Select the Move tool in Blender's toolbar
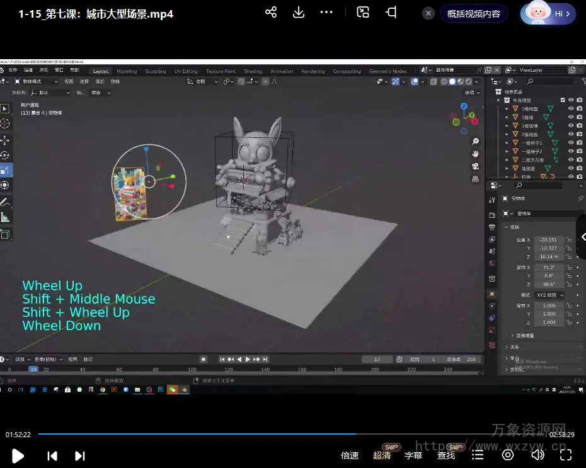This screenshot has height=468, width=586. coord(5,140)
